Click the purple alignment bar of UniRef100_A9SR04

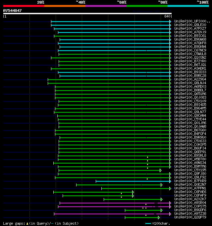115,203
